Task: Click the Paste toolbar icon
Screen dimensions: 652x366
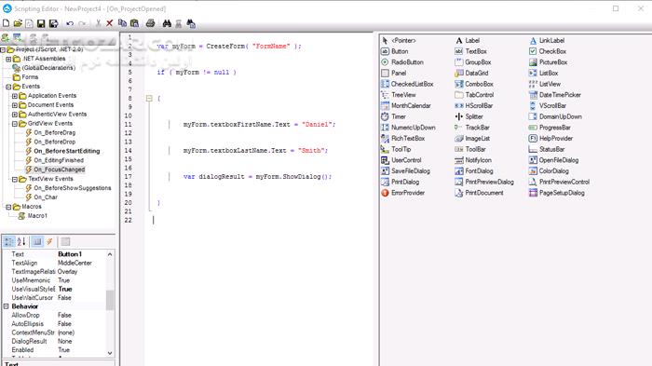Action: click(x=134, y=23)
